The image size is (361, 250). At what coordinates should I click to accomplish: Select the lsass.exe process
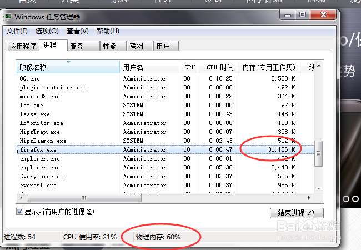[166, 114]
